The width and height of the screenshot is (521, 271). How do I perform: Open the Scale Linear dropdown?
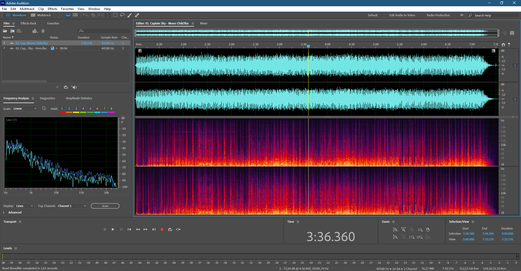click(25, 109)
